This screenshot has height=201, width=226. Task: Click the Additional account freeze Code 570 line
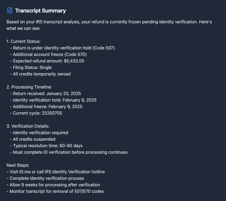click(50, 54)
